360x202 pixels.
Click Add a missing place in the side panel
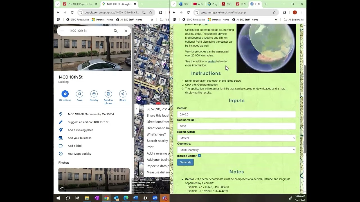click(x=80, y=130)
